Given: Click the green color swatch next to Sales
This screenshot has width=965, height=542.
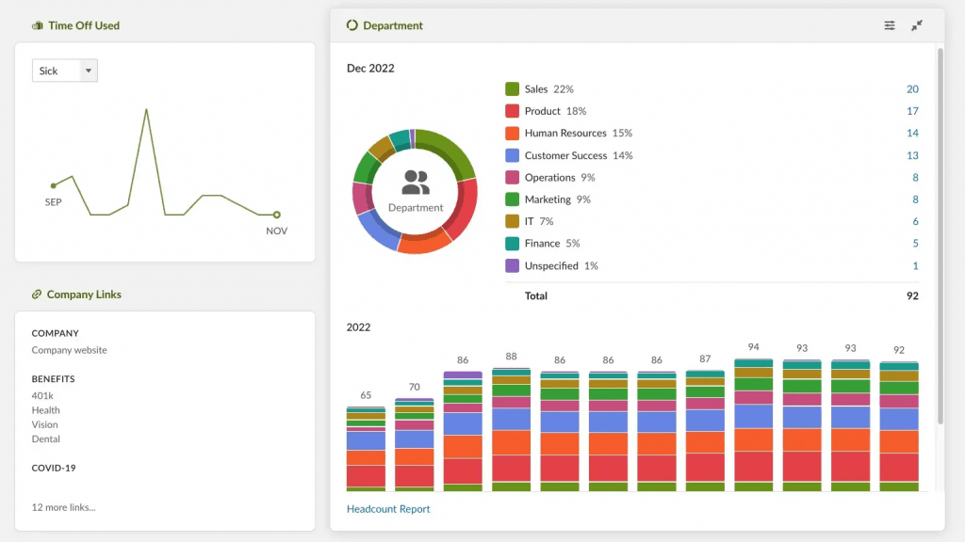Looking at the screenshot, I should point(510,88).
